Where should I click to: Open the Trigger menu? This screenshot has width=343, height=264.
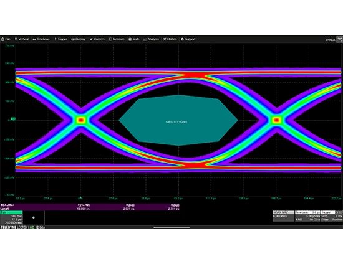tap(60, 39)
